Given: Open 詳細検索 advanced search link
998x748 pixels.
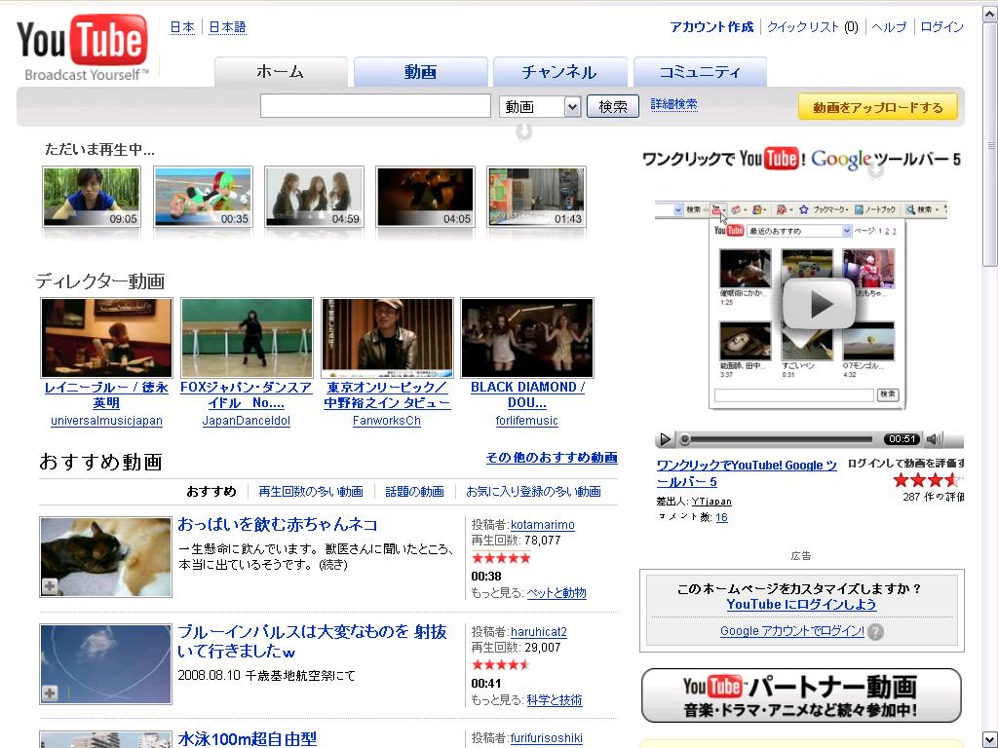Looking at the screenshot, I should 674,104.
